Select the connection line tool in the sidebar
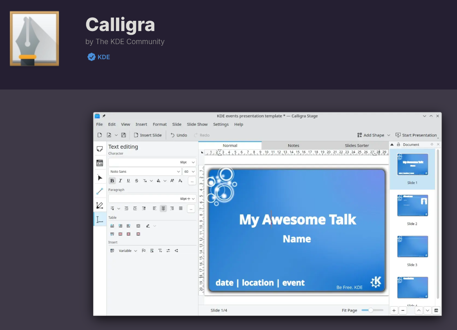The width and height of the screenshot is (457, 330). click(x=100, y=191)
